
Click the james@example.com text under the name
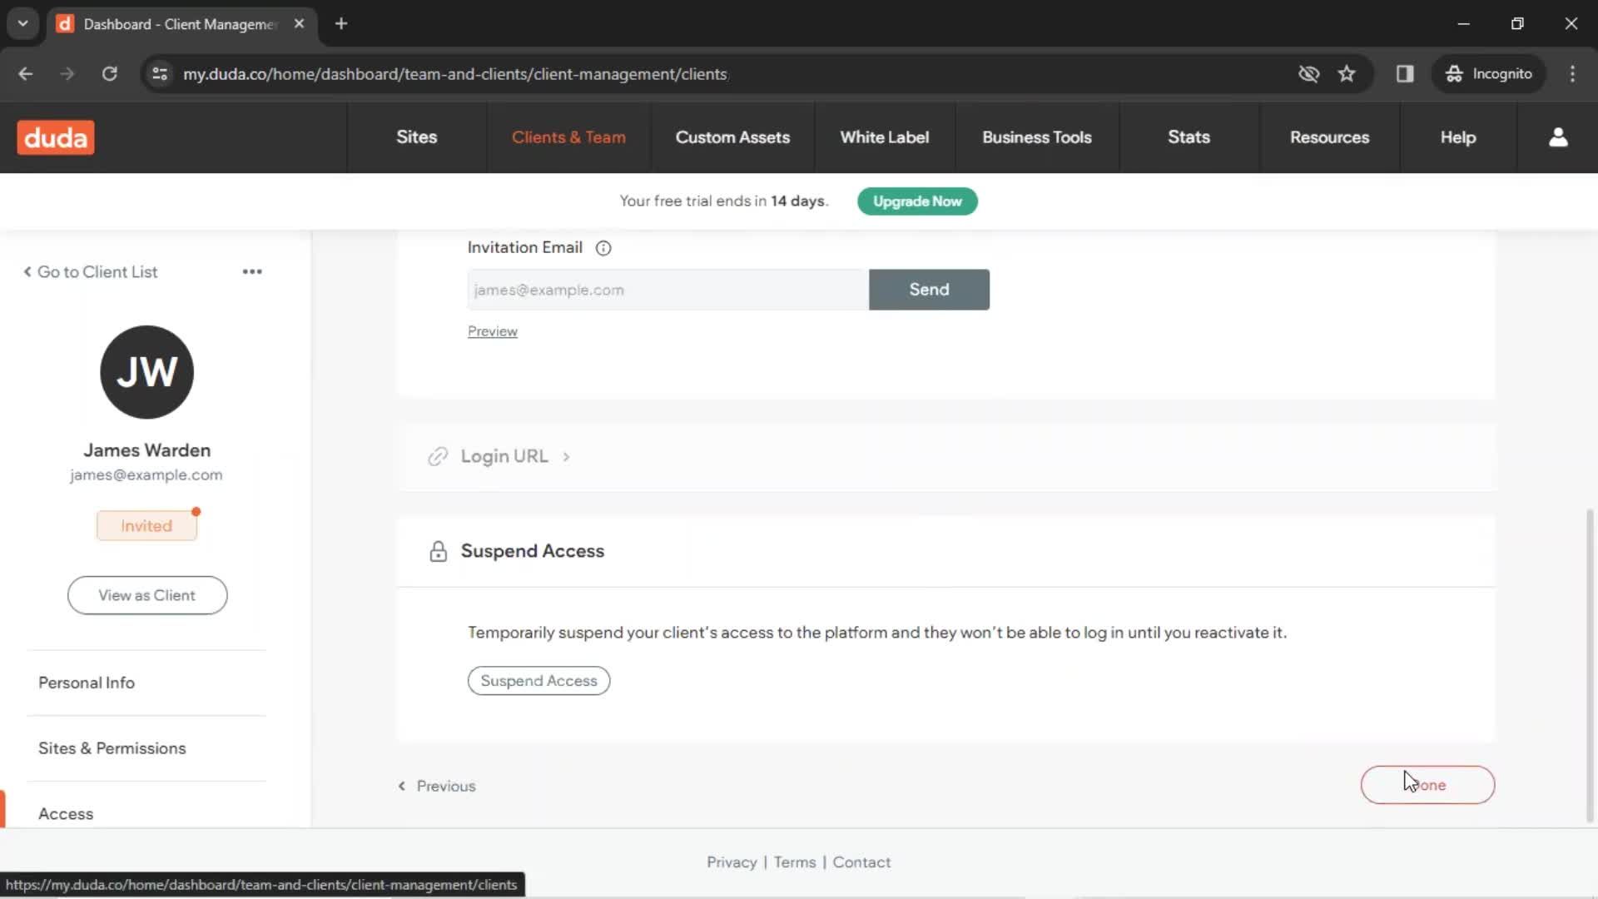pyautogui.click(x=146, y=475)
